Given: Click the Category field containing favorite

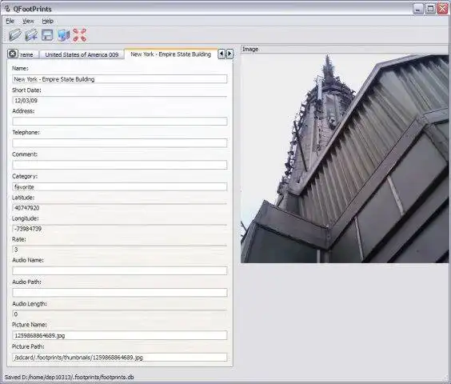Looking at the screenshot, I should pos(120,187).
